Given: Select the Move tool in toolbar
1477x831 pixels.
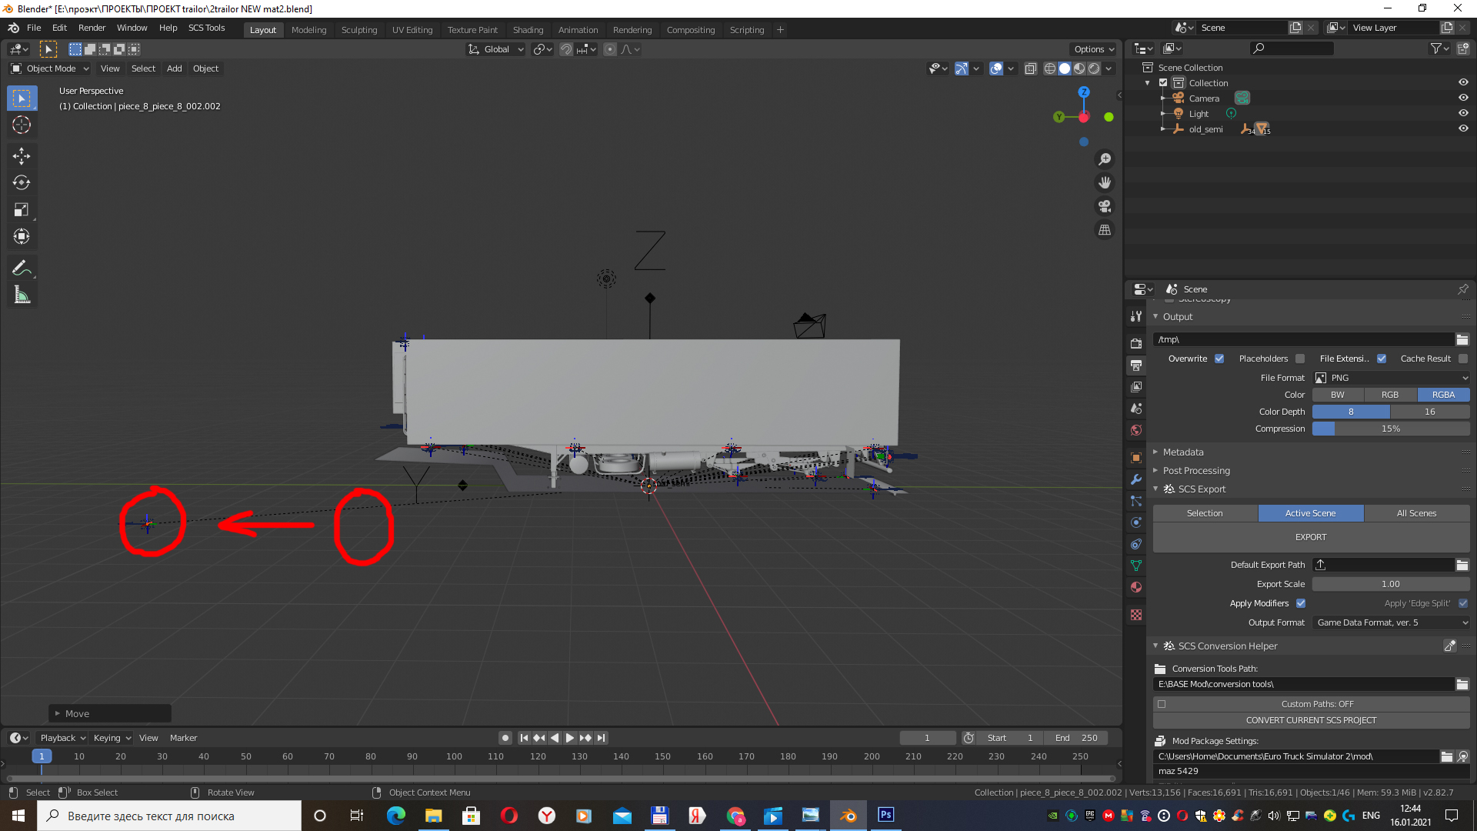Looking at the screenshot, I should [x=22, y=156].
